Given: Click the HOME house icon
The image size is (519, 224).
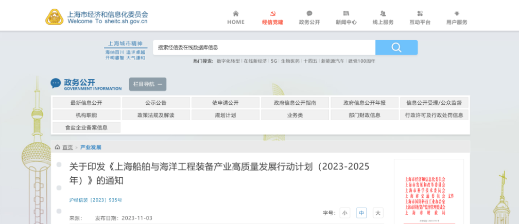Looking at the screenshot, I should pos(236,13).
